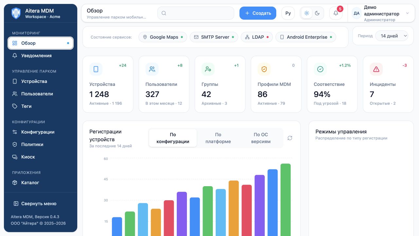Viewport: 419px width, 236px height.
Task: Go to Политики in the sidebar
Action: pos(41,145)
